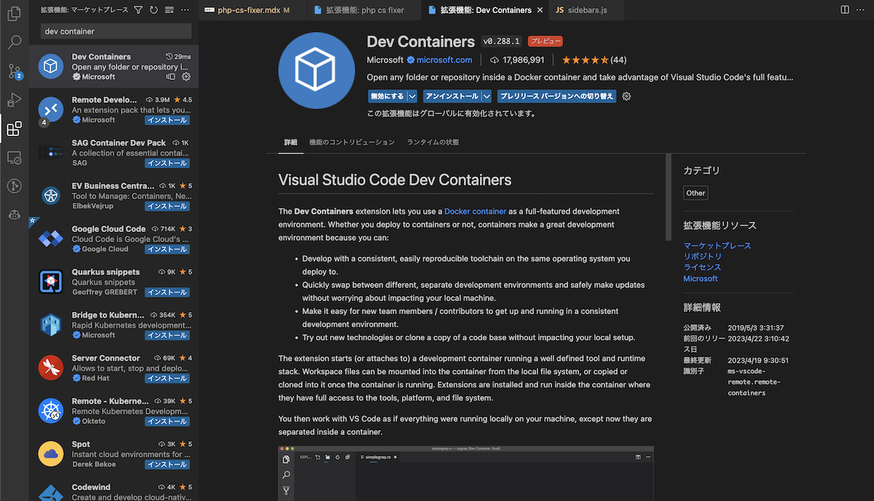Expand the 無効にする dropdown chevron

[412, 95]
